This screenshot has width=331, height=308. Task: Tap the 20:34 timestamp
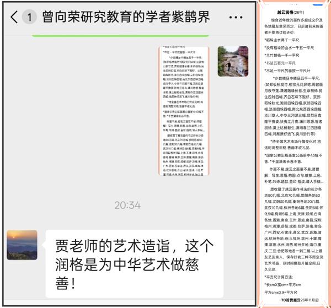click(x=127, y=205)
